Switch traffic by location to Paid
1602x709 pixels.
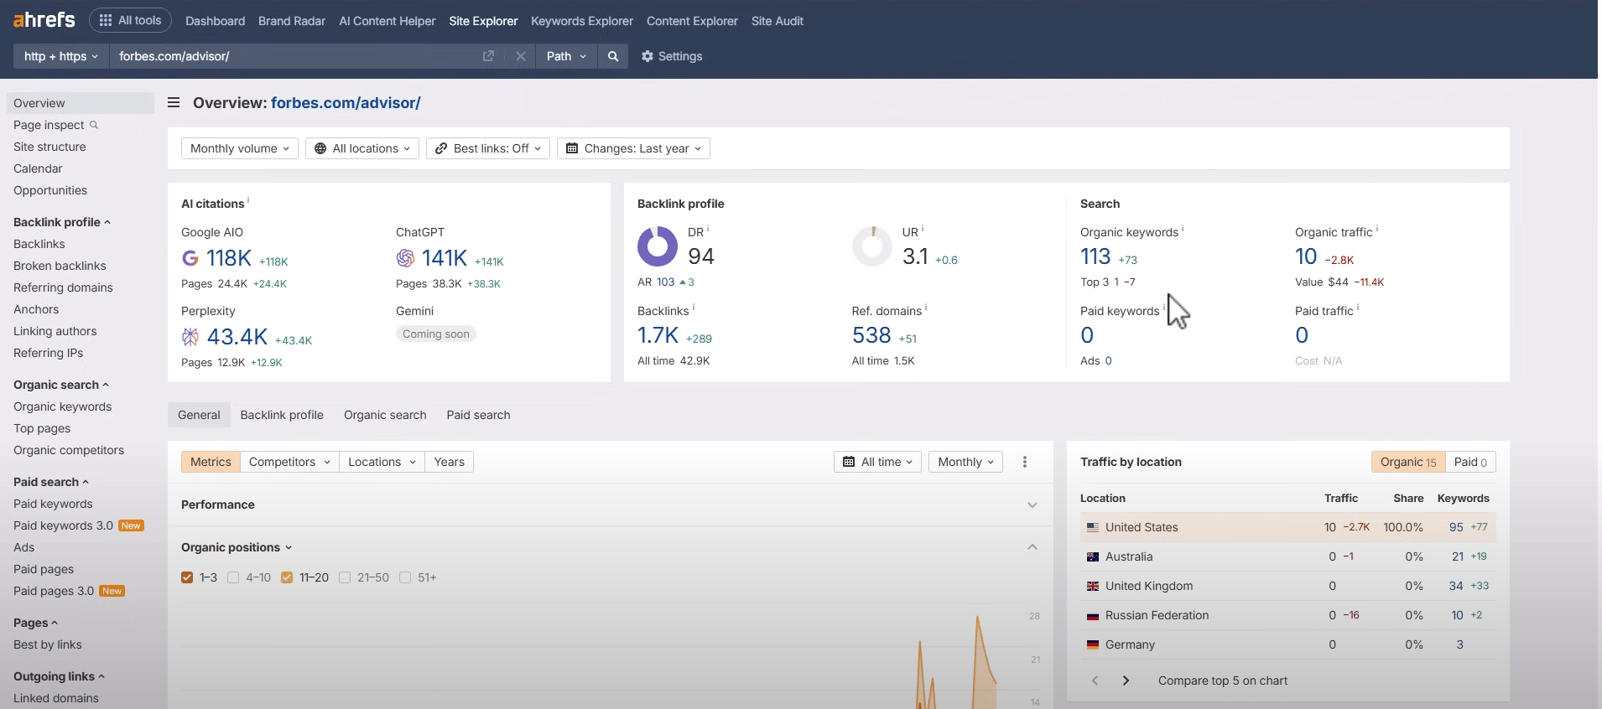click(x=1470, y=462)
